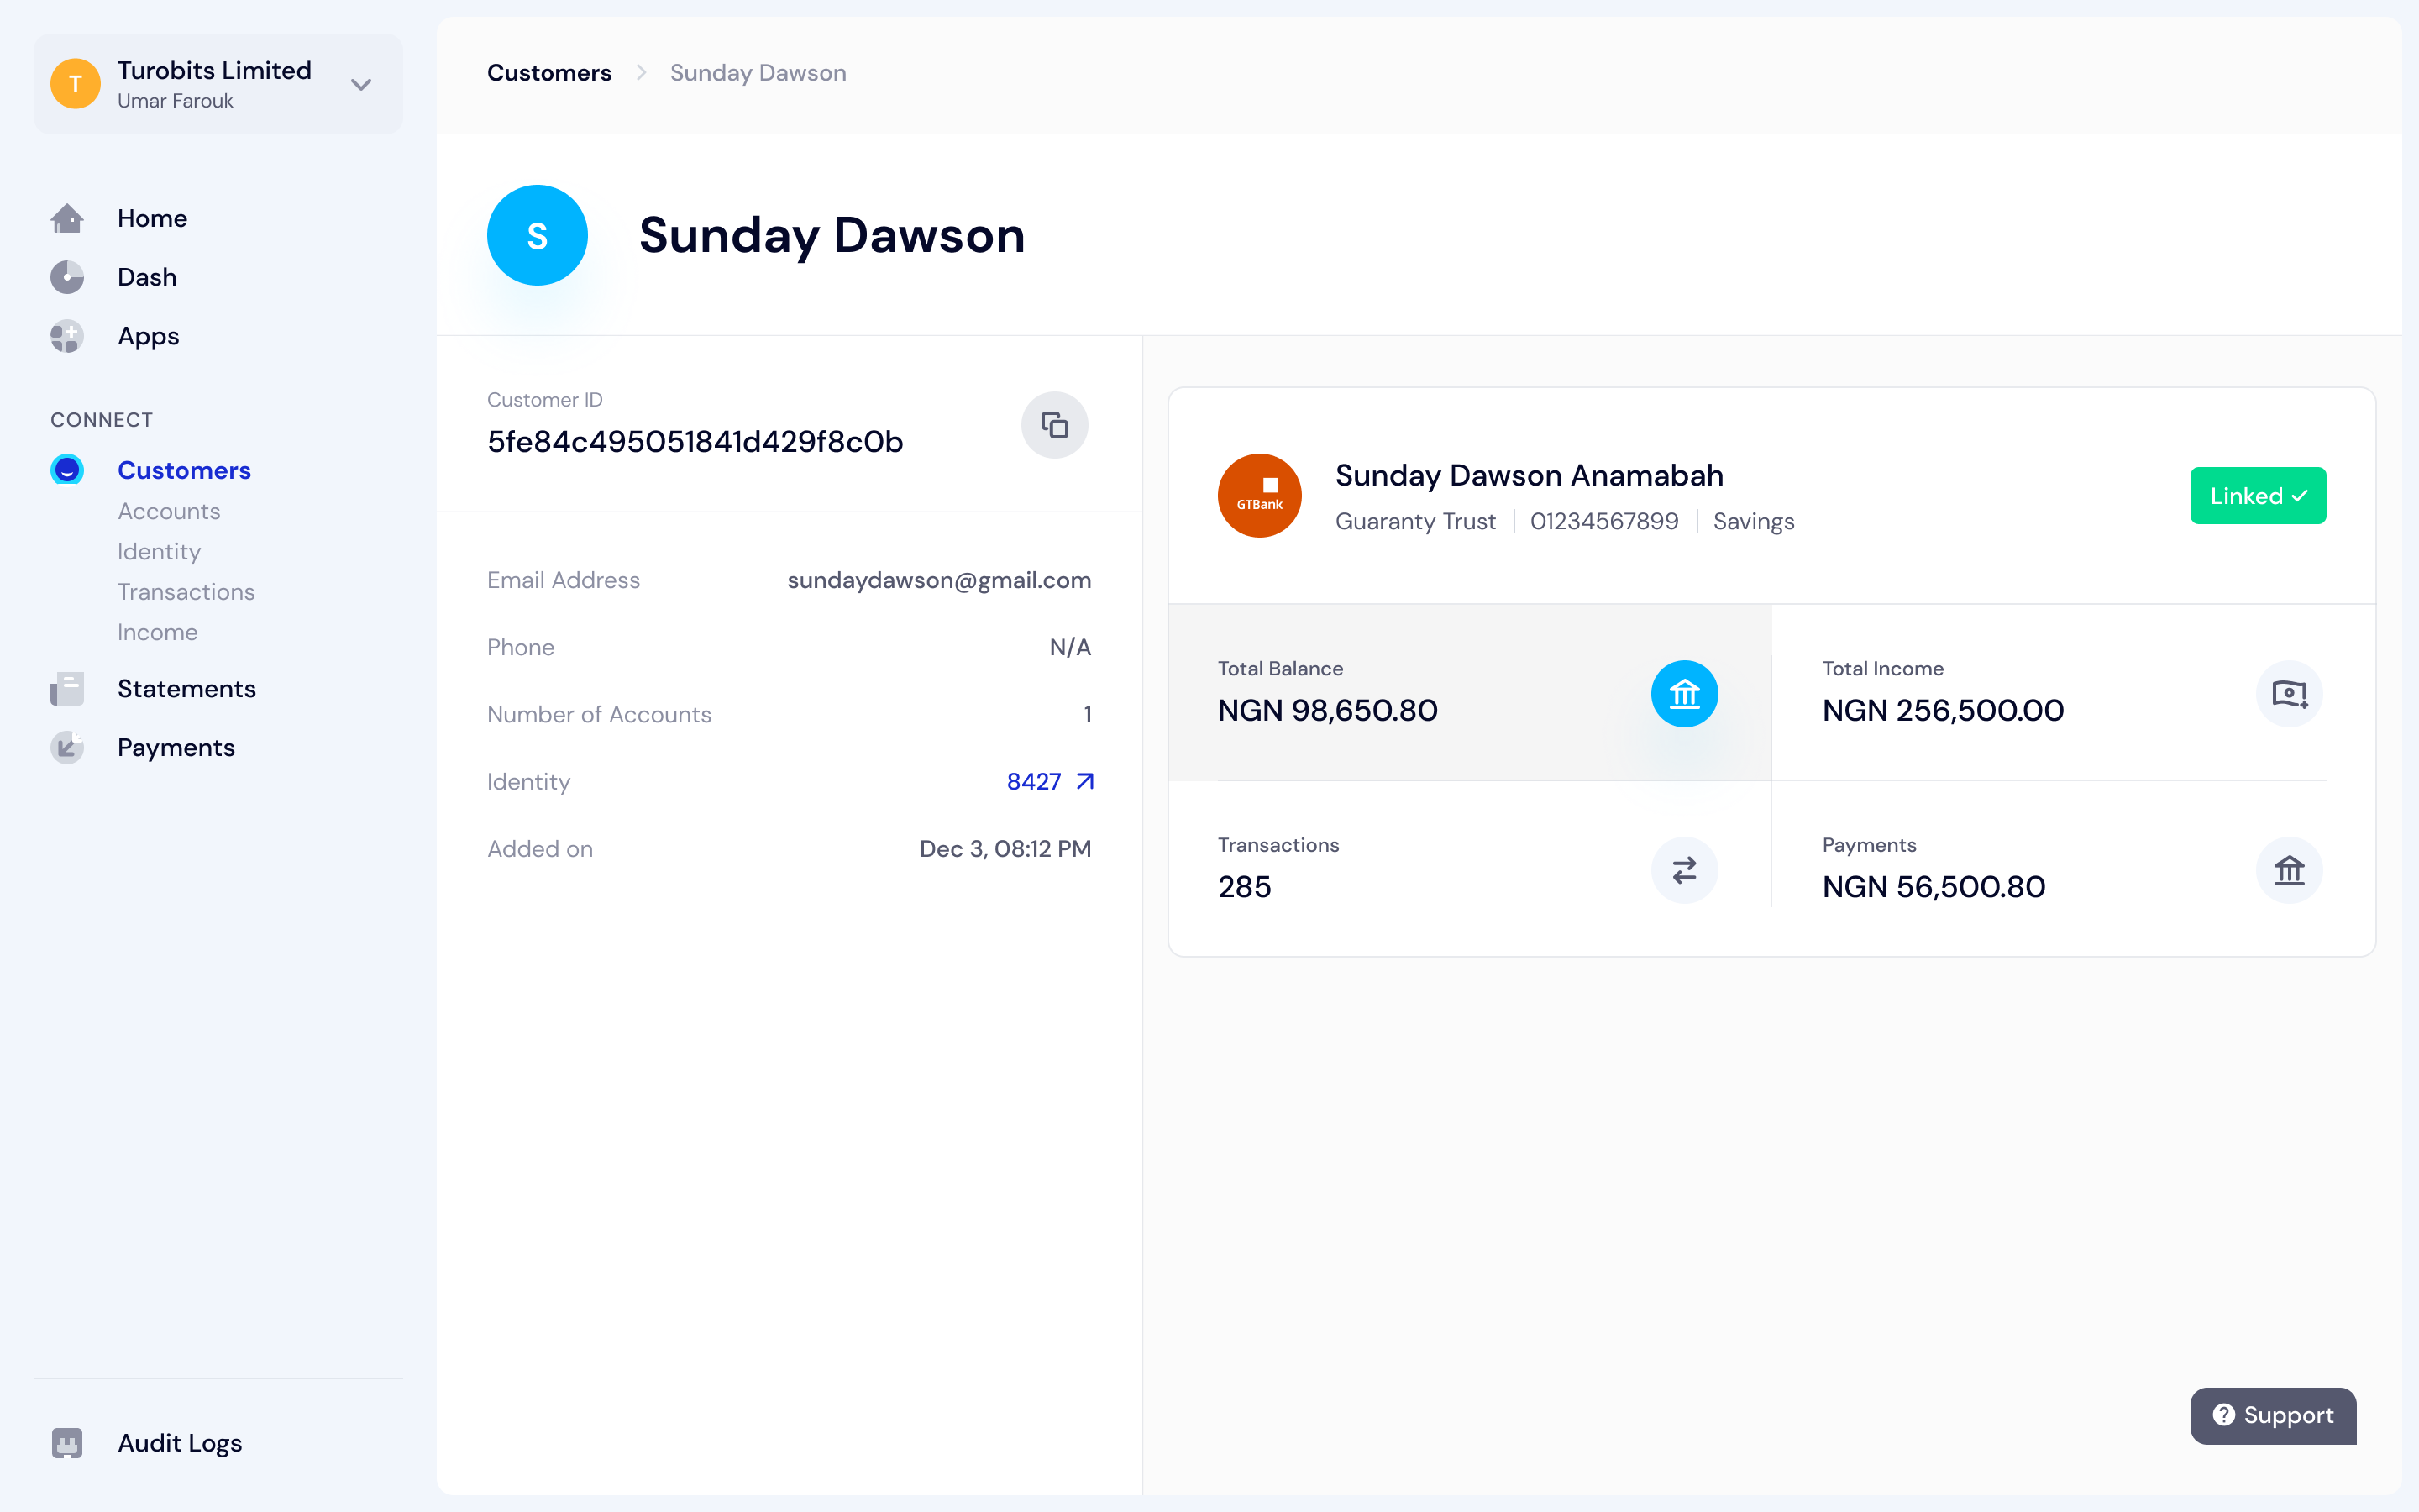Click the Customers menu item
Viewport: 2419px width, 1512px height.
point(185,470)
